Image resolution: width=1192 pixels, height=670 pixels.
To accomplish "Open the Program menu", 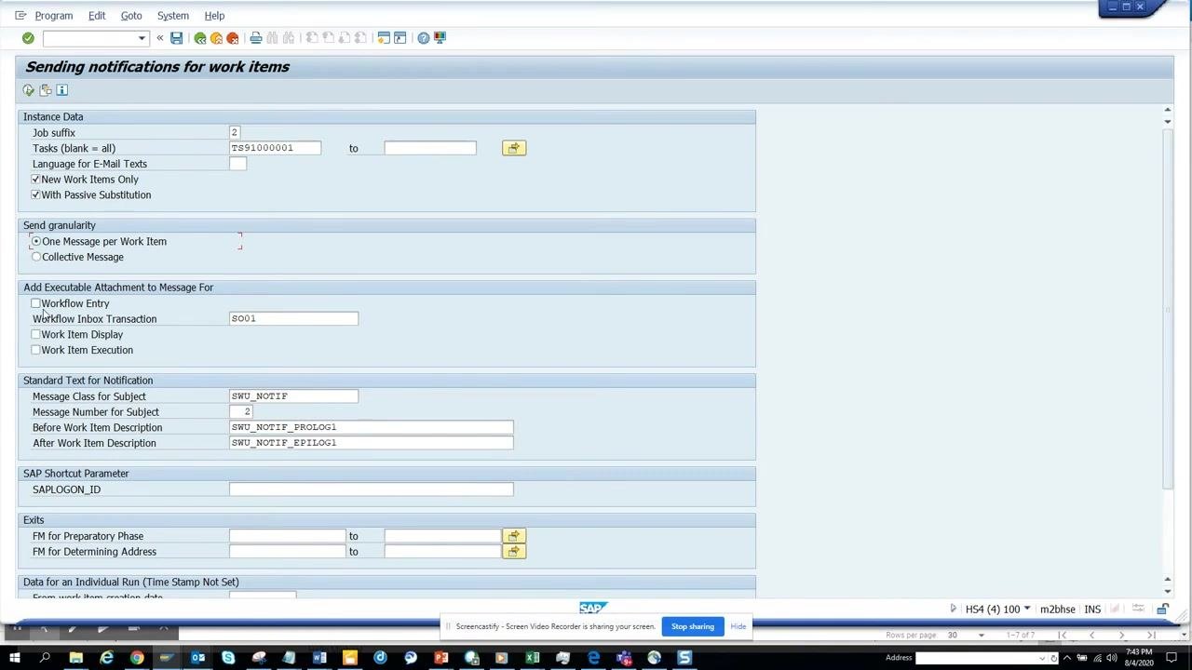I will 53,16.
